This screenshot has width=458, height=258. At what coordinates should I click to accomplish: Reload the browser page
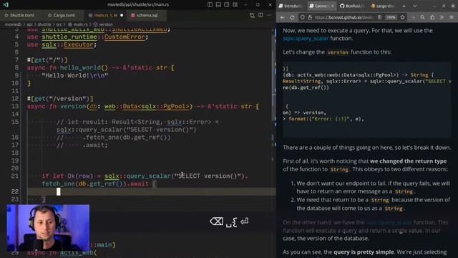tap(292, 17)
